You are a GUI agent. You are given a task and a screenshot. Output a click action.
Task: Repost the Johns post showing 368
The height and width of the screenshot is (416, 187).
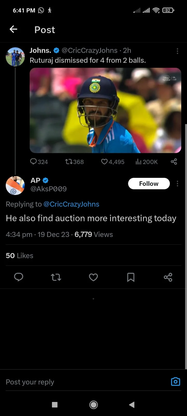(74, 162)
